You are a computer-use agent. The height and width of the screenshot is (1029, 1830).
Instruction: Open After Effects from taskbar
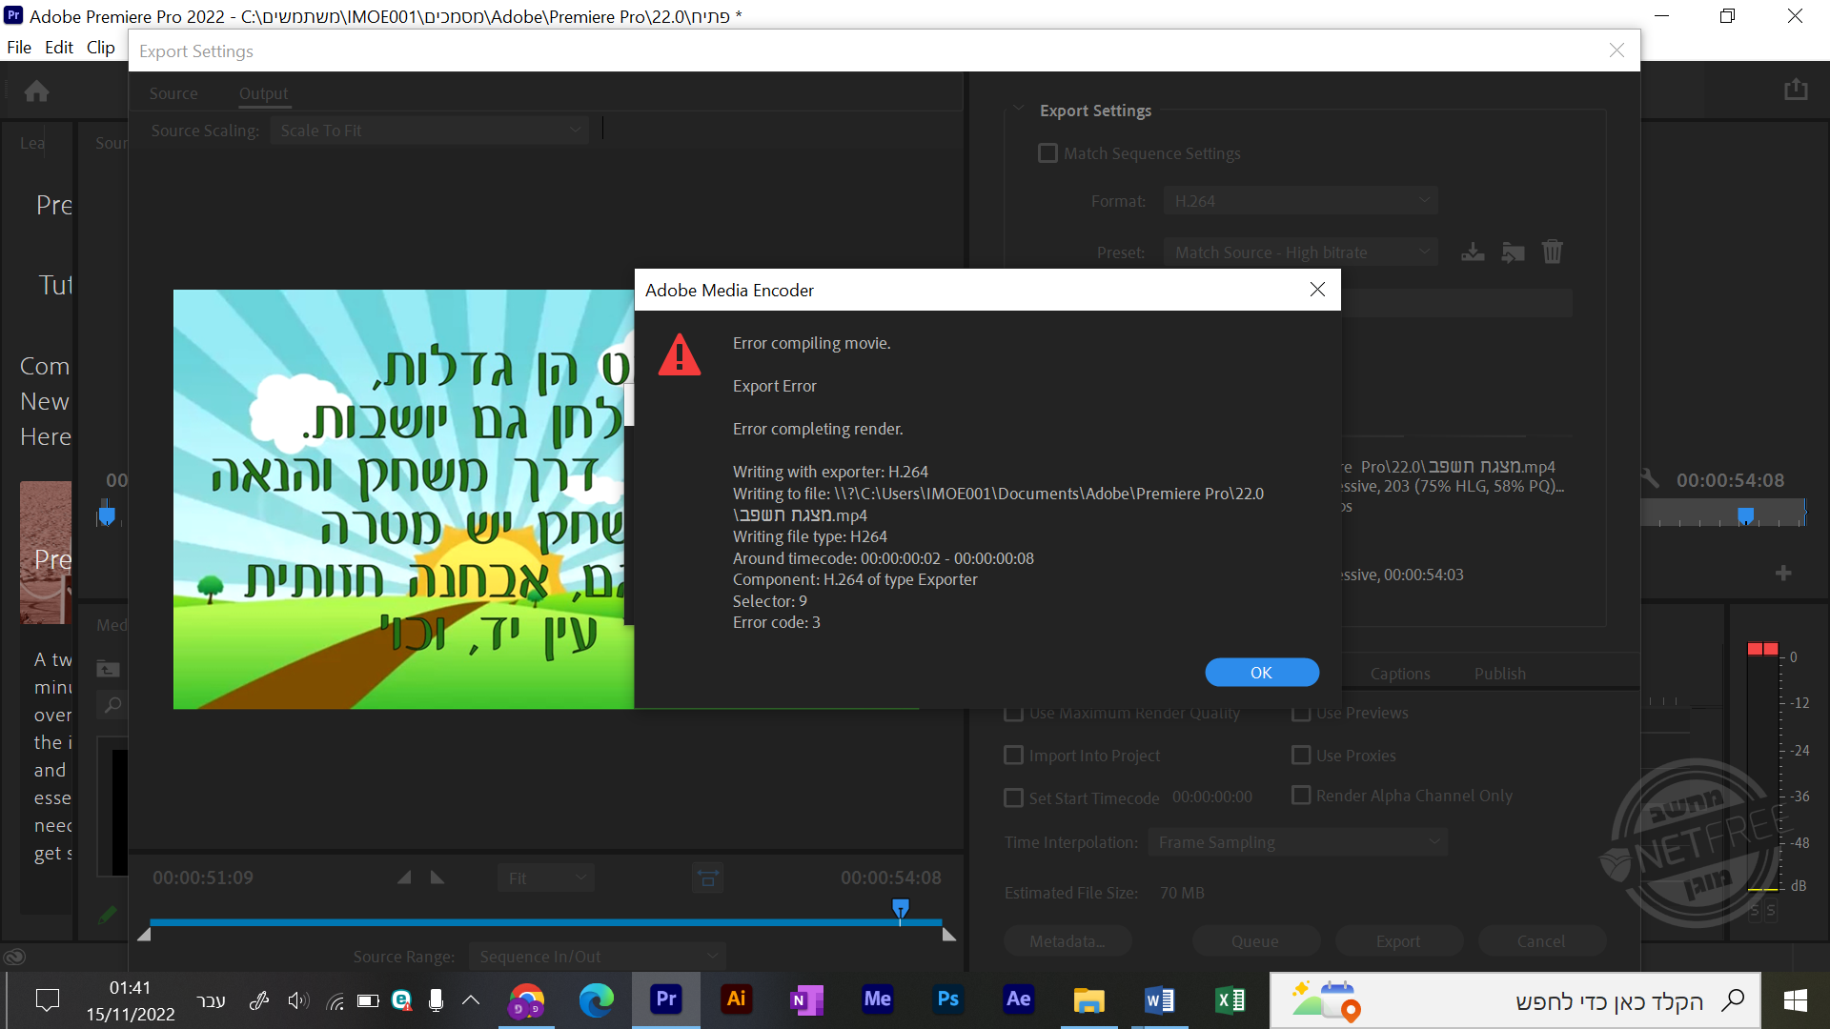[x=1018, y=999]
